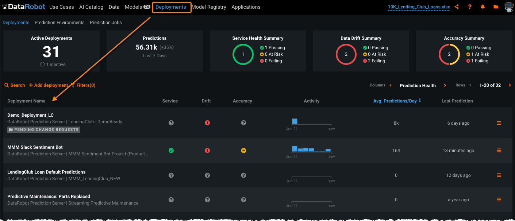The image size is (515, 221).
Task: Click the orange folder icon in header
Action: click(x=496, y=7)
